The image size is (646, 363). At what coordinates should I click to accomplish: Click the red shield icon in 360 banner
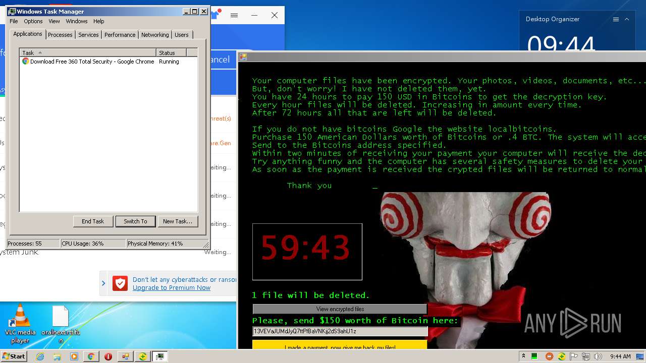click(x=120, y=284)
